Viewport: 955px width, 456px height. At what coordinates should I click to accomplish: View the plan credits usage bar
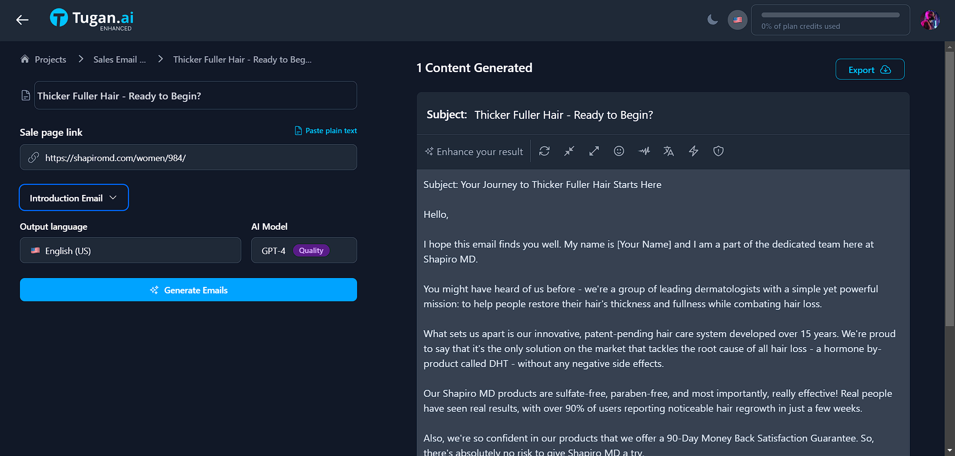[x=830, y=20]
